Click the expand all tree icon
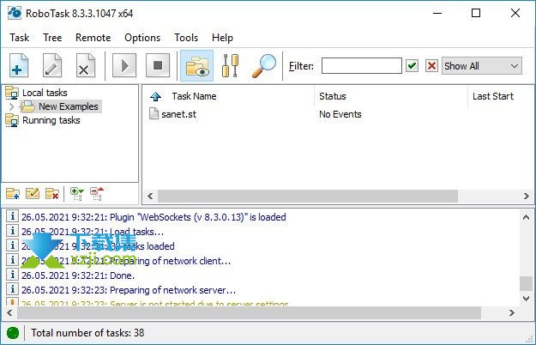This screenshot has height=345, width=536. coord(76,194)
